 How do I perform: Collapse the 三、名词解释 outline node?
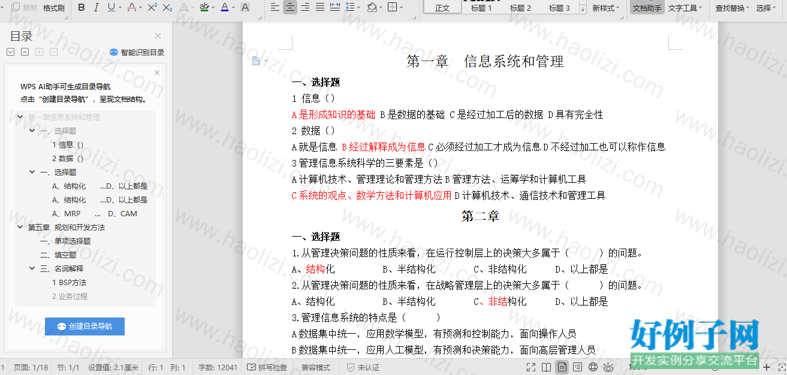[32, 269]
